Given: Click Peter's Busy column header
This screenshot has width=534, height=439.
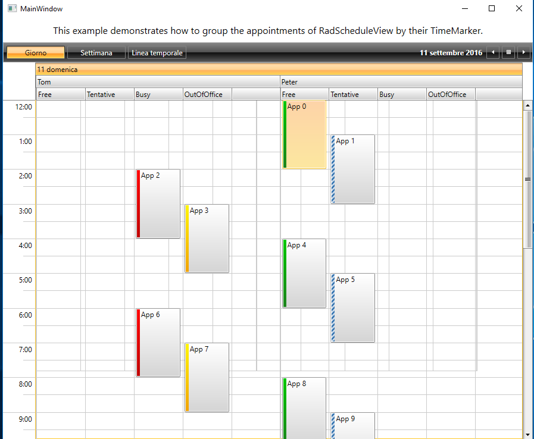Looking at the screenshot, I should click(402, 94).
